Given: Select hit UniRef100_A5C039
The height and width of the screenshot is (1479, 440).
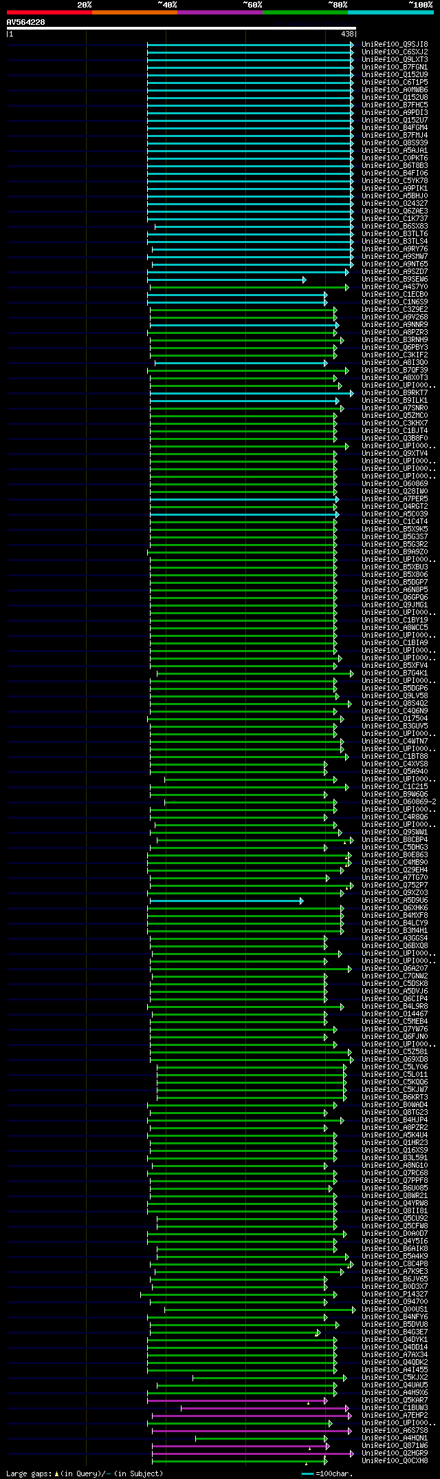Looking at the screenshot, I should [x=395, y=514].
